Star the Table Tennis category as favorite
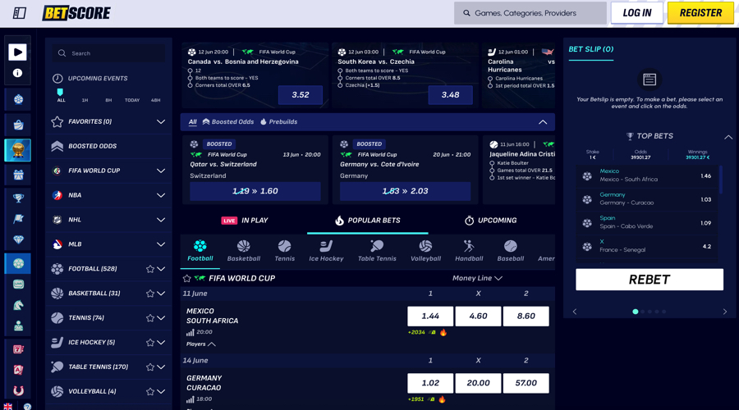The image size is (739, 410). [150, 367]
